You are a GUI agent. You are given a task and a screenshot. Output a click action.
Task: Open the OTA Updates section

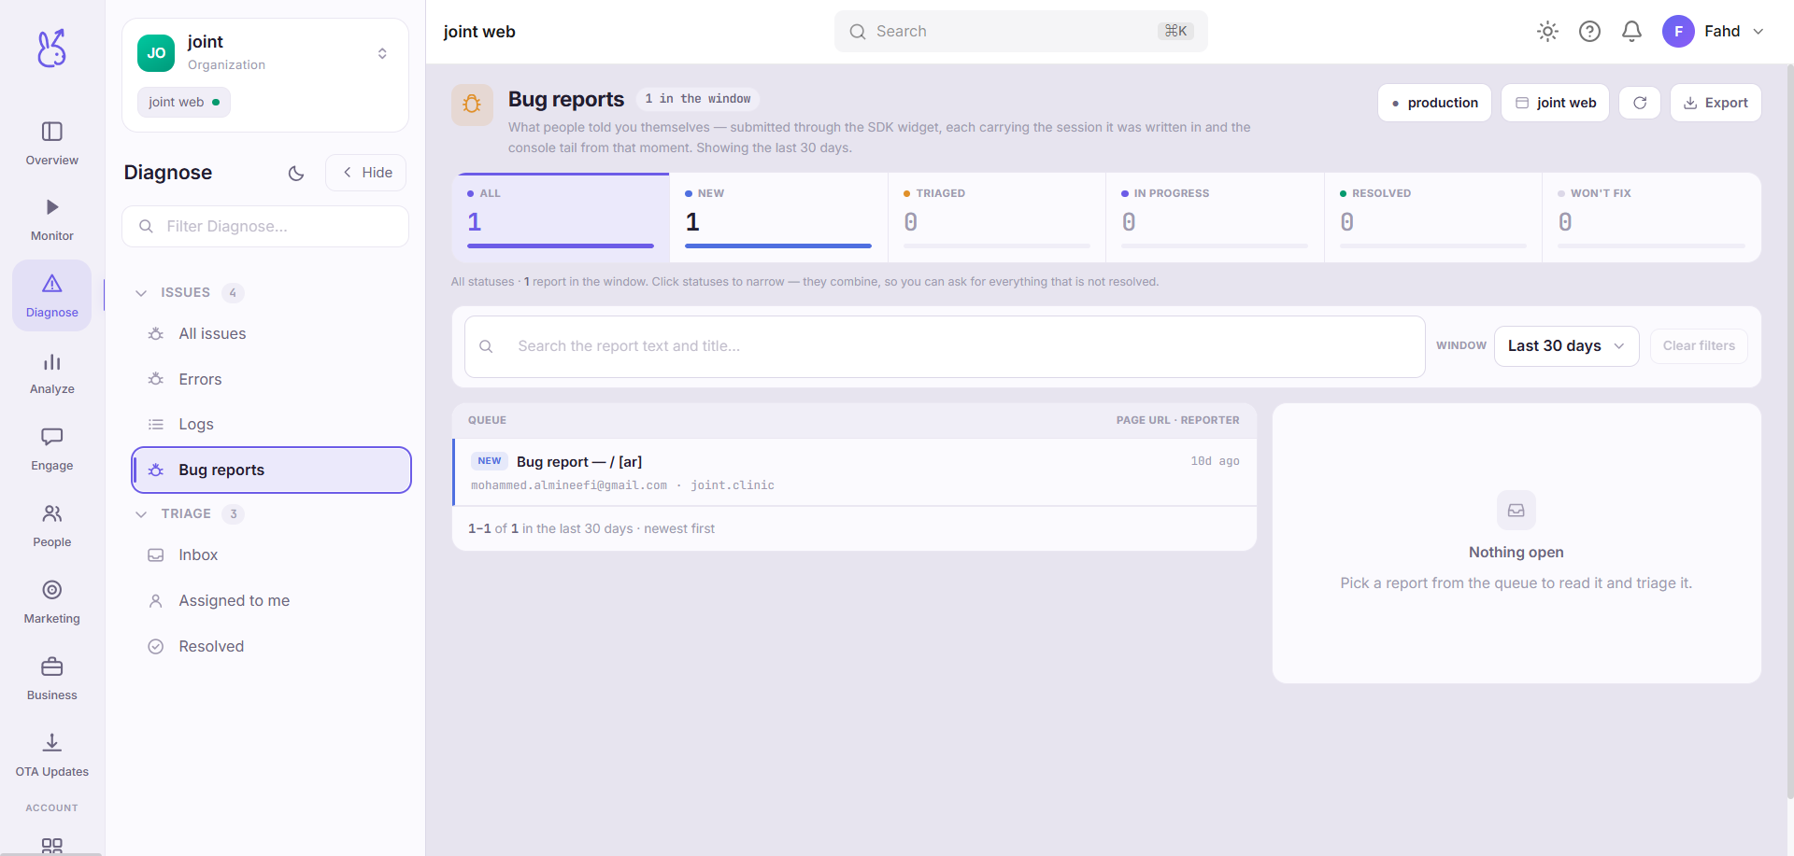52,755
